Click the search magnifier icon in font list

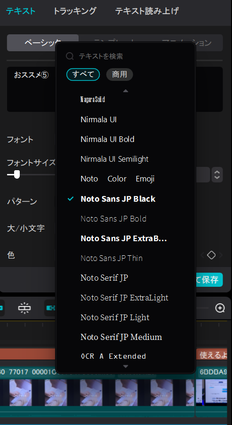point(70,56)
